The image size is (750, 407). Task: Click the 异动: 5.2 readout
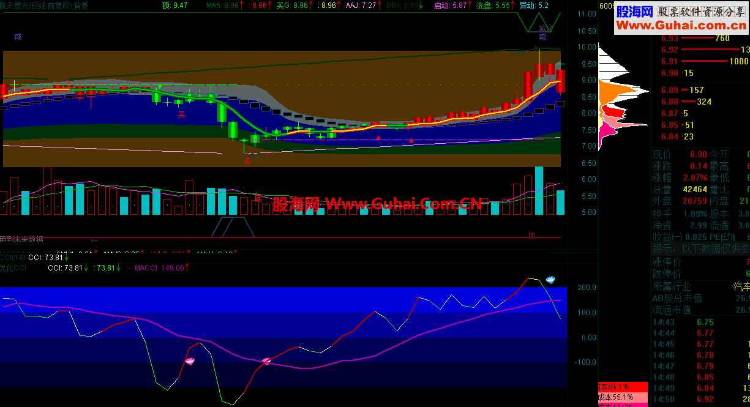(x=534, y=6)
